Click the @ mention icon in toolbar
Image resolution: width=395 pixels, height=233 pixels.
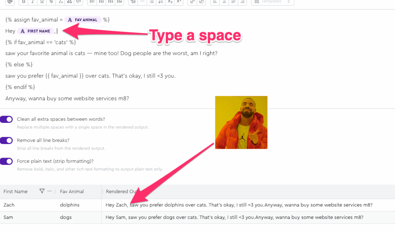10,2
